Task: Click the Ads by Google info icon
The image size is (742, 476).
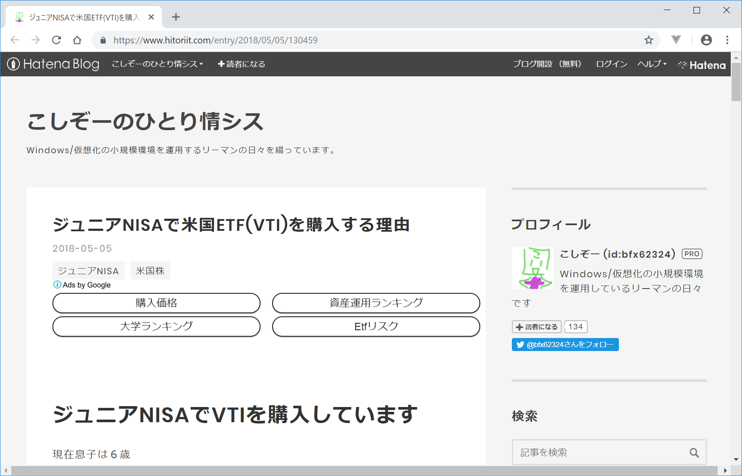Action: tap(57, 285)
